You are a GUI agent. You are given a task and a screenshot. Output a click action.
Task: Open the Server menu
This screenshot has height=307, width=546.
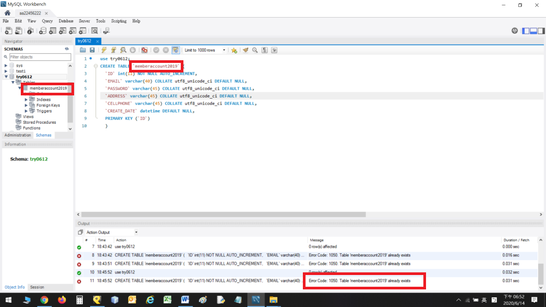tap(84, 21)
